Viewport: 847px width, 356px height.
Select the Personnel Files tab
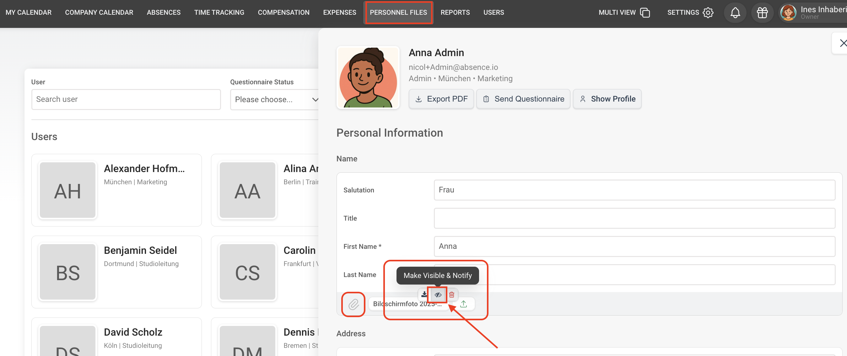(x=398, y=13)
